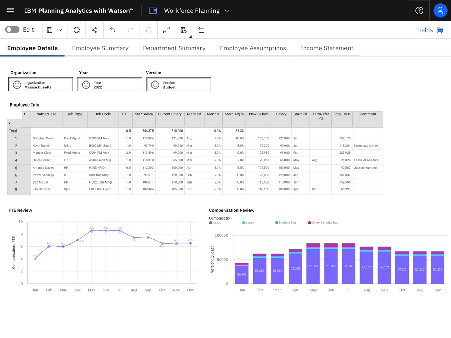
Task: Click the Share icon in the toolbar
Action: point(95,30)
